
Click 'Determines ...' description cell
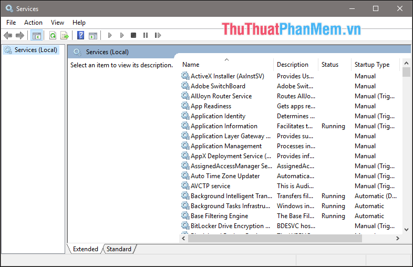click(296, 116)
